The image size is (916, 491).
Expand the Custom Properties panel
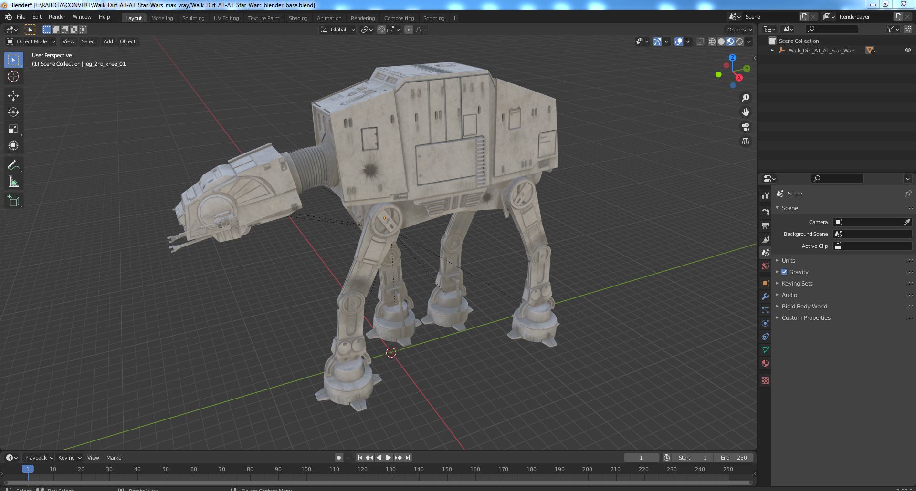[806, 317]
